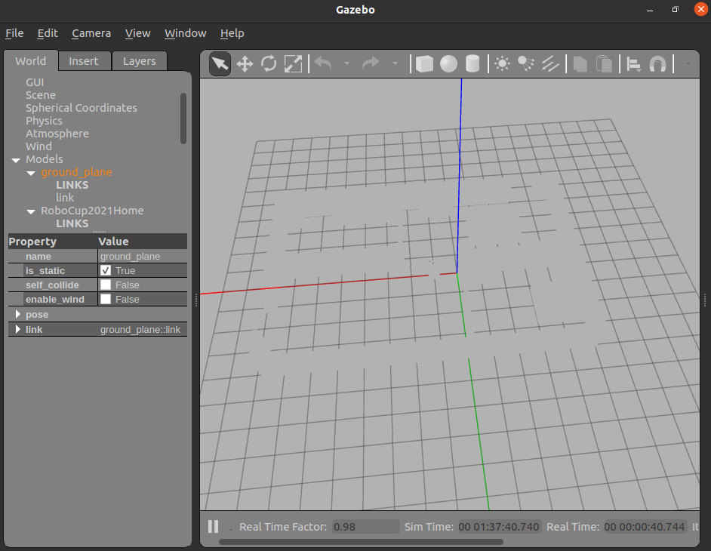This screenshot has height=551, width=711.
Task: Click the horizontal scrollbar below the status bar
Action: coord(361,542)
